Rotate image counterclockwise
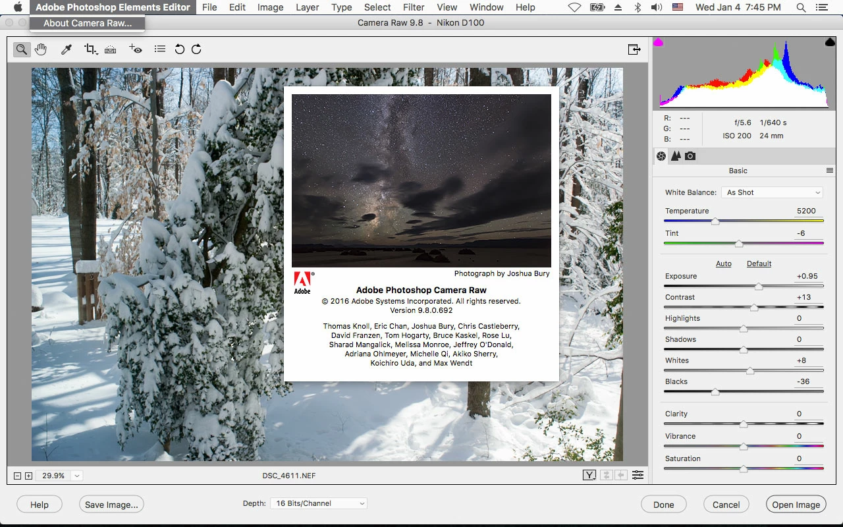The height and width of the screenshot is (527, 843). 179,49
